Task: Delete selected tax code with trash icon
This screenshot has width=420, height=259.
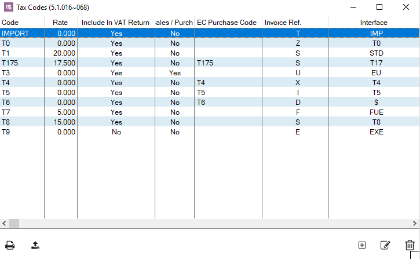Action: tap(410, 245)
